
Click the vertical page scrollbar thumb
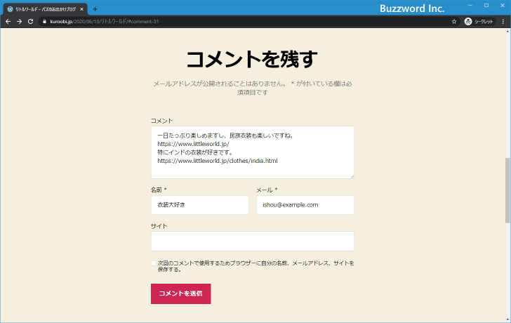point(507,190)
